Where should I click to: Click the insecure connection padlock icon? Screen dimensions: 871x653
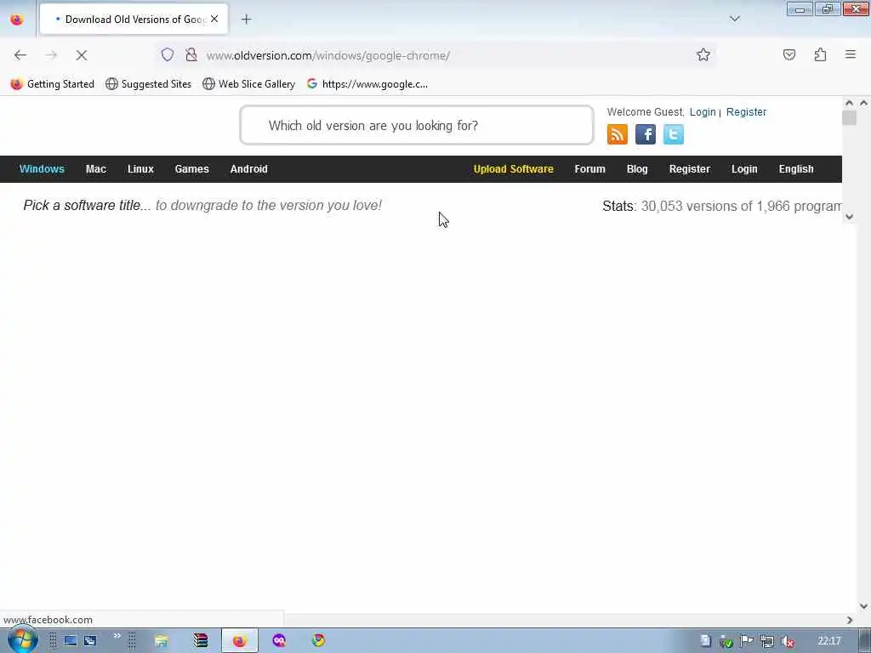click(191, 54)
